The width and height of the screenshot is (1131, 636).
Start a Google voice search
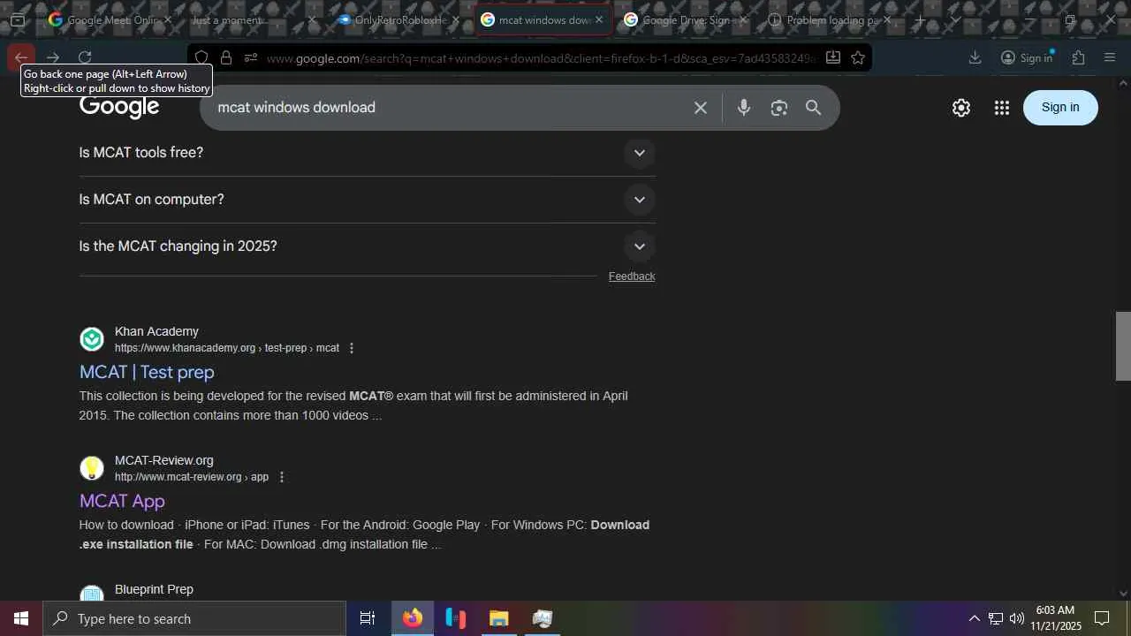coord(744,108)
